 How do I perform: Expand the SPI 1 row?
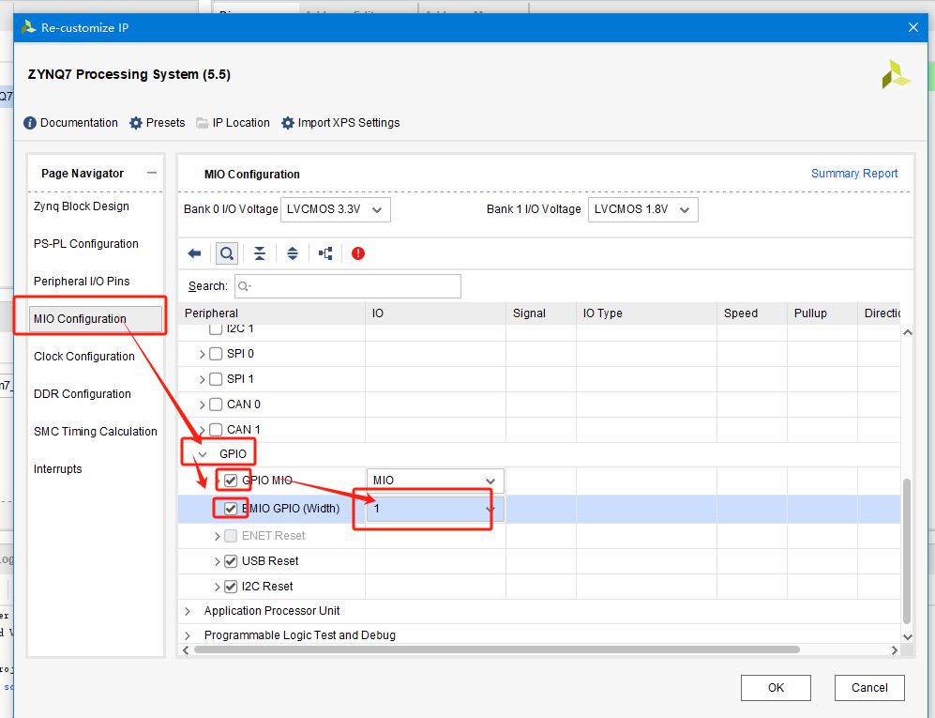click(203, 379)
